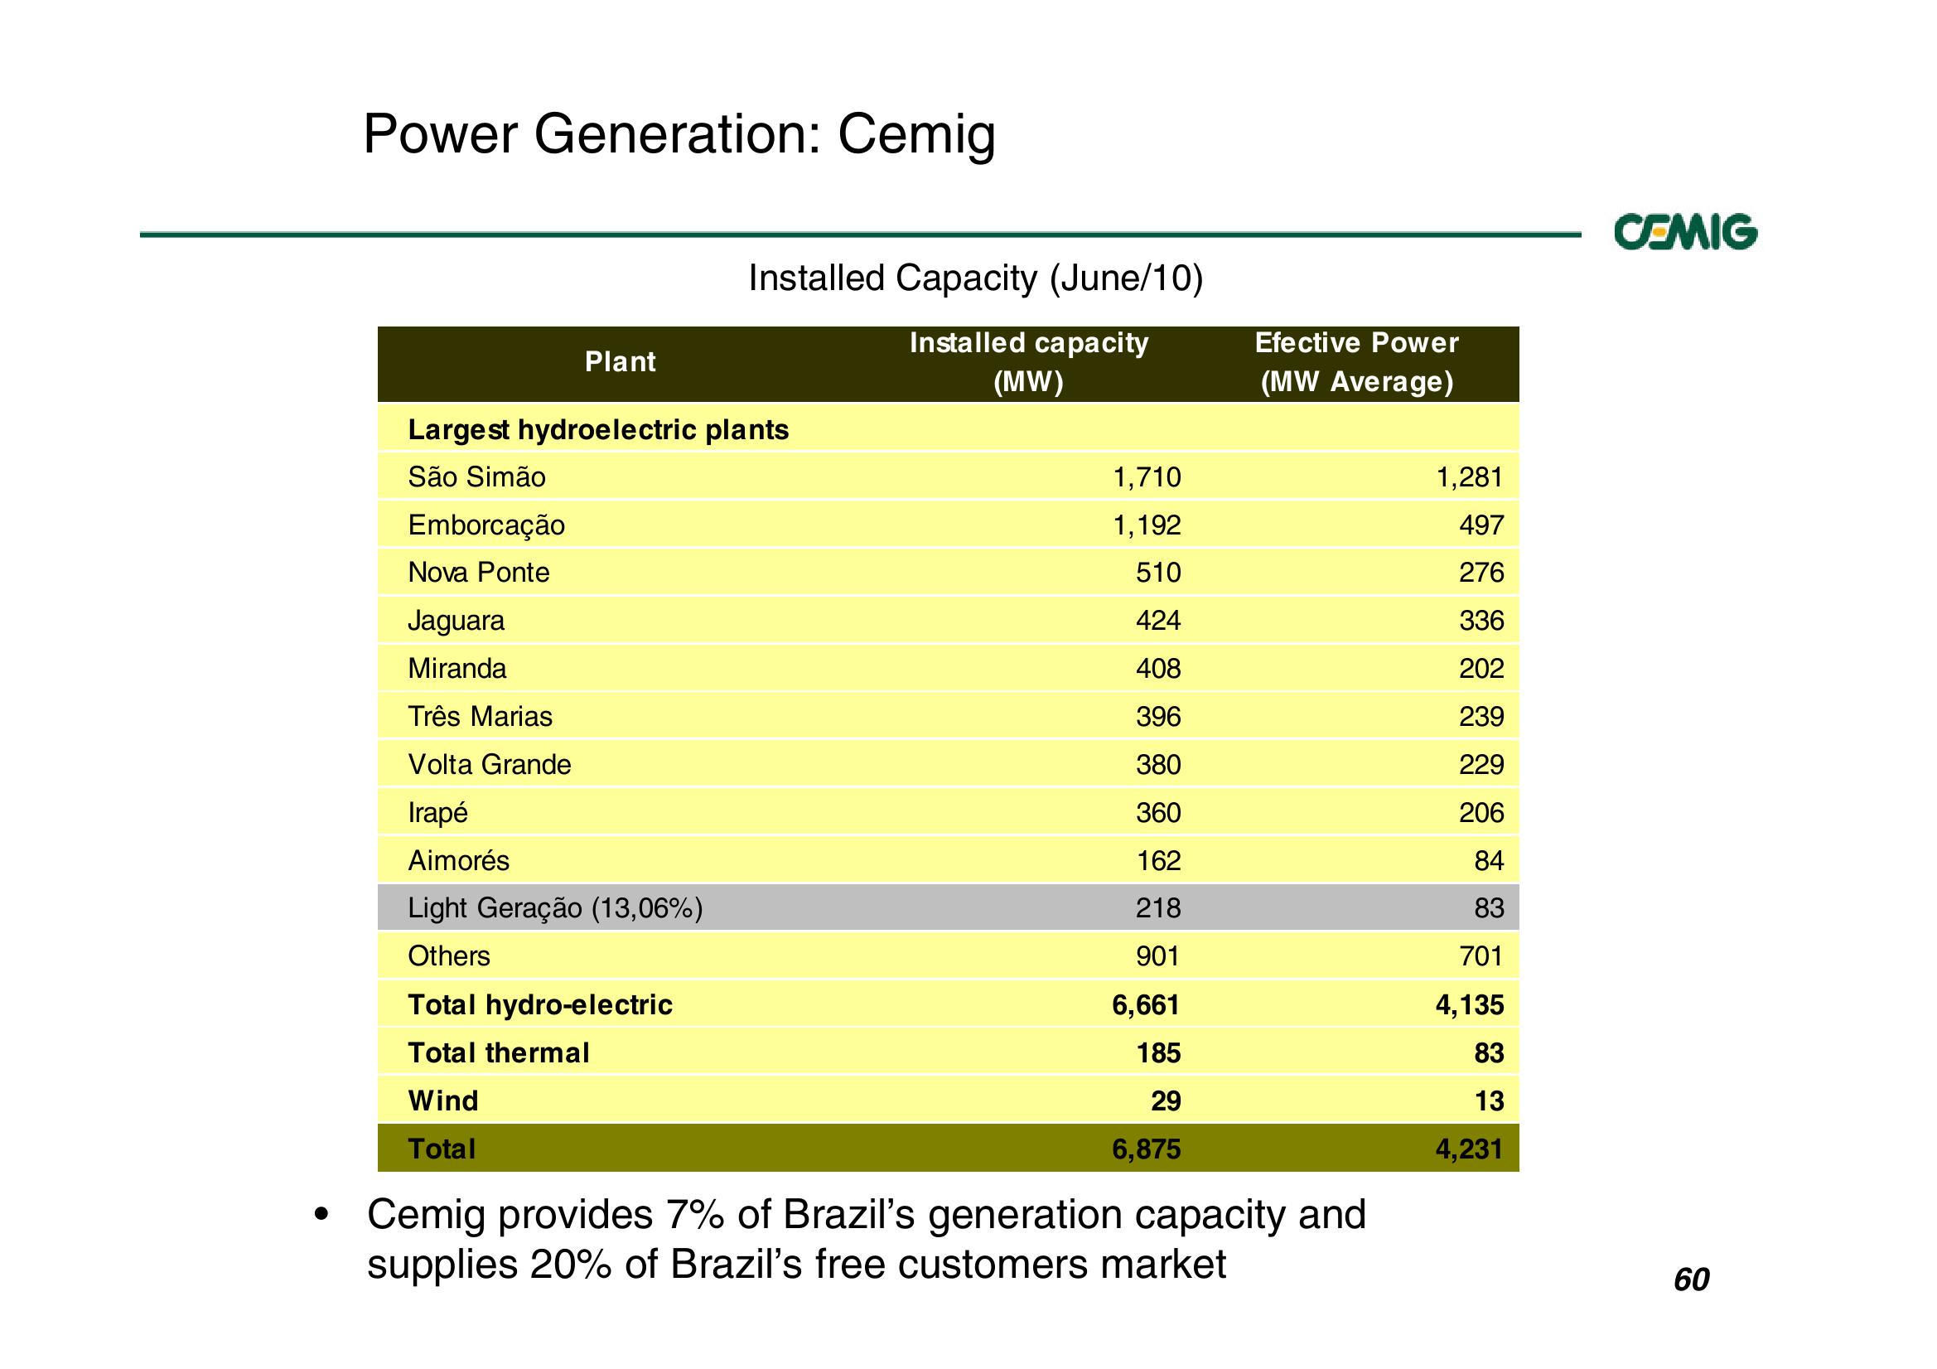This screenshot has width=1937, height=1369.
Task: Select São Simão effective power 1,281
Action: click(1470, 477)
